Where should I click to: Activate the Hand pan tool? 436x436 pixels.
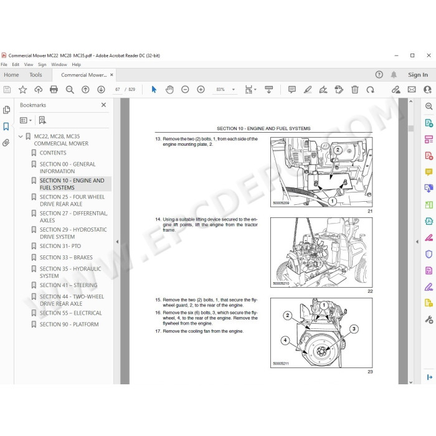pos(169,90)
